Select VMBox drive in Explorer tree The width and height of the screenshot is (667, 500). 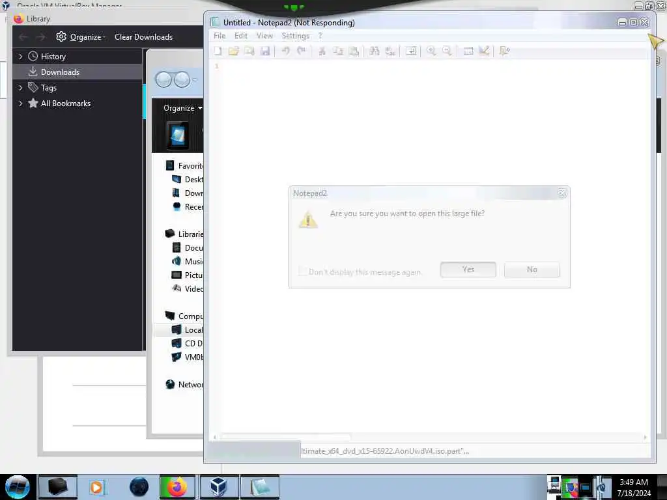pyautogui.click(x=187, y=357)
